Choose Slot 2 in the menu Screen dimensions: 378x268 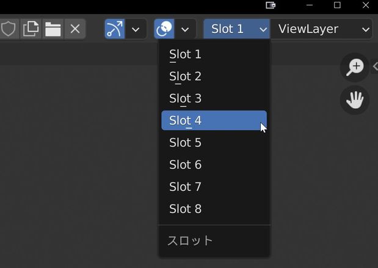coord(214,76)
